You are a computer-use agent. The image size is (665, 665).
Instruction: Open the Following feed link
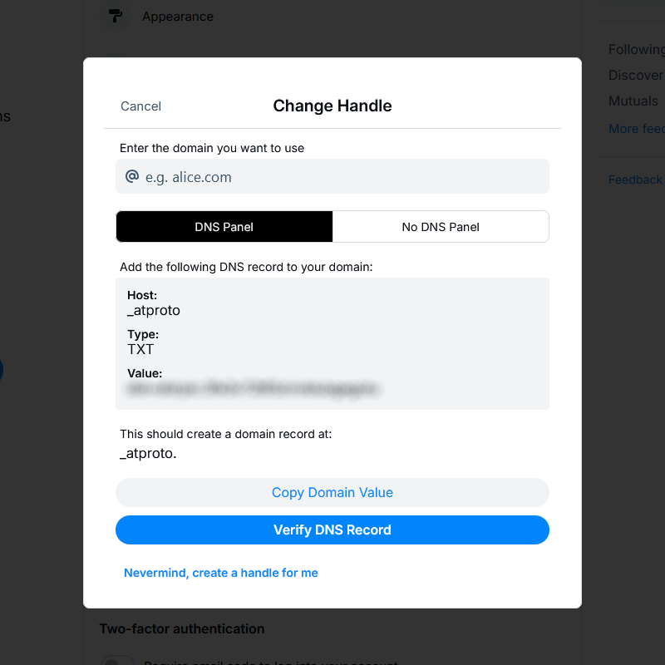click(x=636, y=50)
